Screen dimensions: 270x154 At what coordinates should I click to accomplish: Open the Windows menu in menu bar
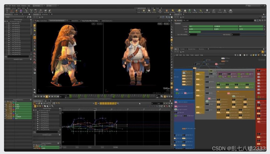(x=24, y=6)
